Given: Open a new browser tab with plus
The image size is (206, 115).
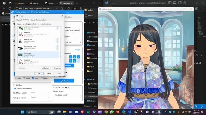Looking at the screenshot, I should [77, 3].
